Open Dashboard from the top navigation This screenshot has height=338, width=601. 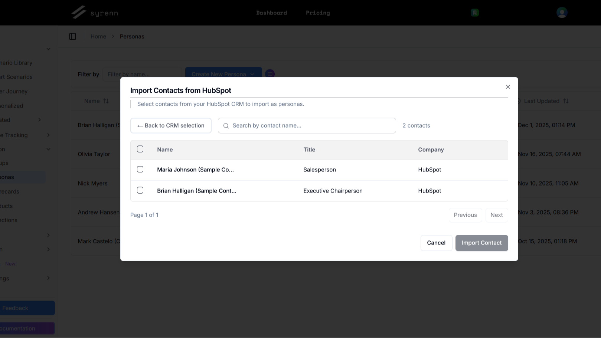pyautogui.click(x=271, y=12)
